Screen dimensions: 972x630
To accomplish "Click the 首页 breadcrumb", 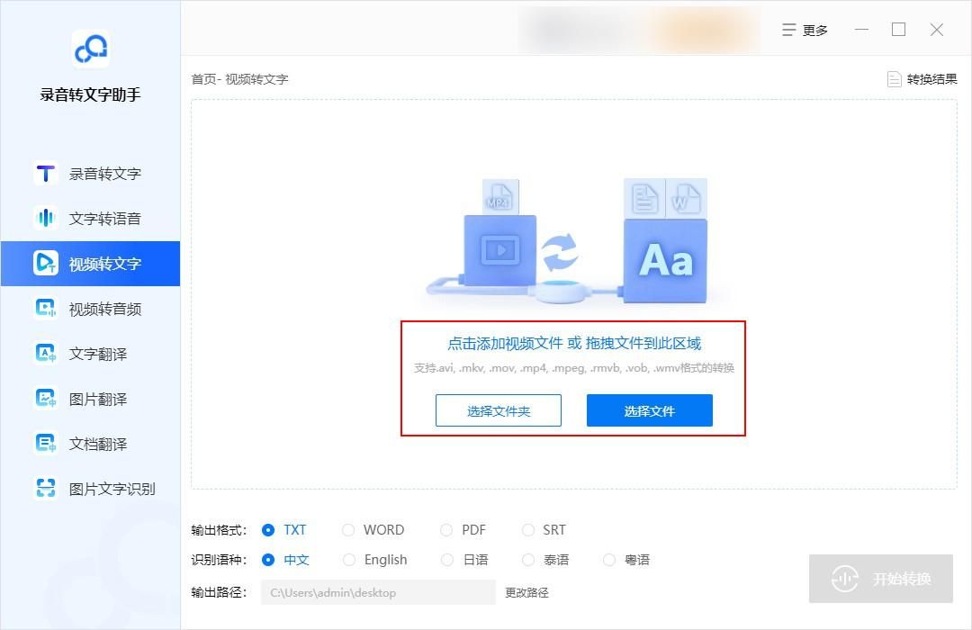I will click(203, 79).
